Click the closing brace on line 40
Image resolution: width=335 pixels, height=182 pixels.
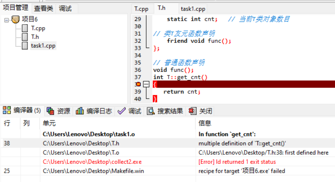[155, 99]
